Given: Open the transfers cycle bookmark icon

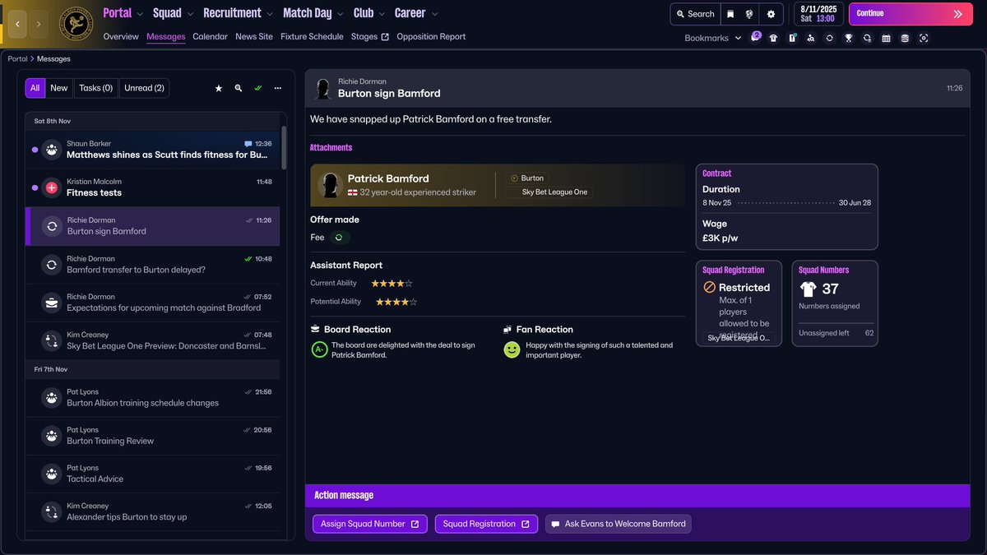Looking at the screenshot, I should coord(829,38).
